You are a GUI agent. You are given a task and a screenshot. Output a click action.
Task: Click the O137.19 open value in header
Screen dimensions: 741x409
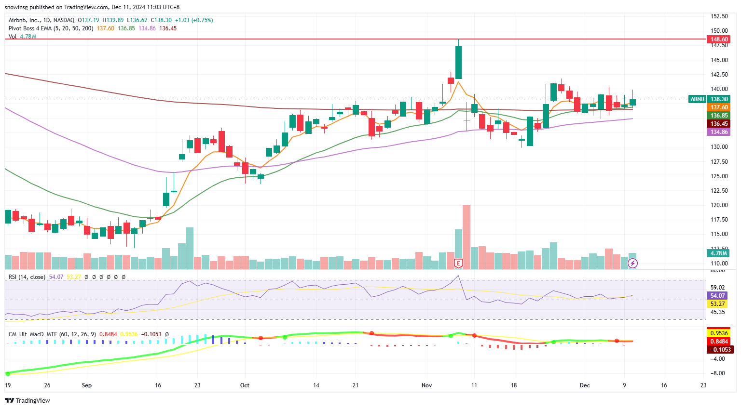(88, 20)
